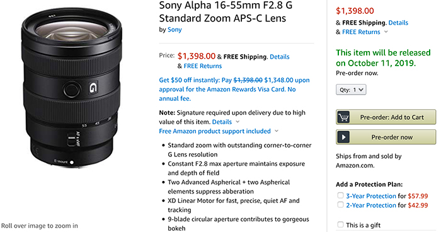Click the cart icon on Pre-order button
This screenshot has width=441, height=232.
[343, 117]
